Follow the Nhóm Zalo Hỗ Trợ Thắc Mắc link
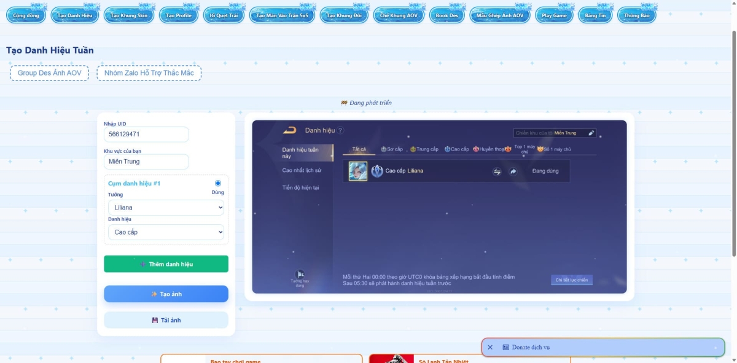 click(149, 73)
